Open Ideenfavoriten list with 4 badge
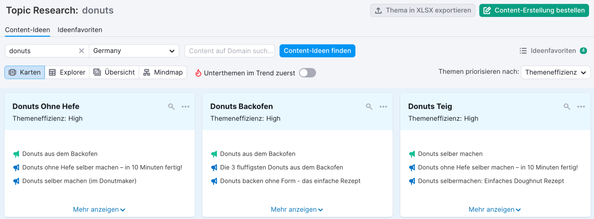 pyautogui.click(x=553, y=51)
